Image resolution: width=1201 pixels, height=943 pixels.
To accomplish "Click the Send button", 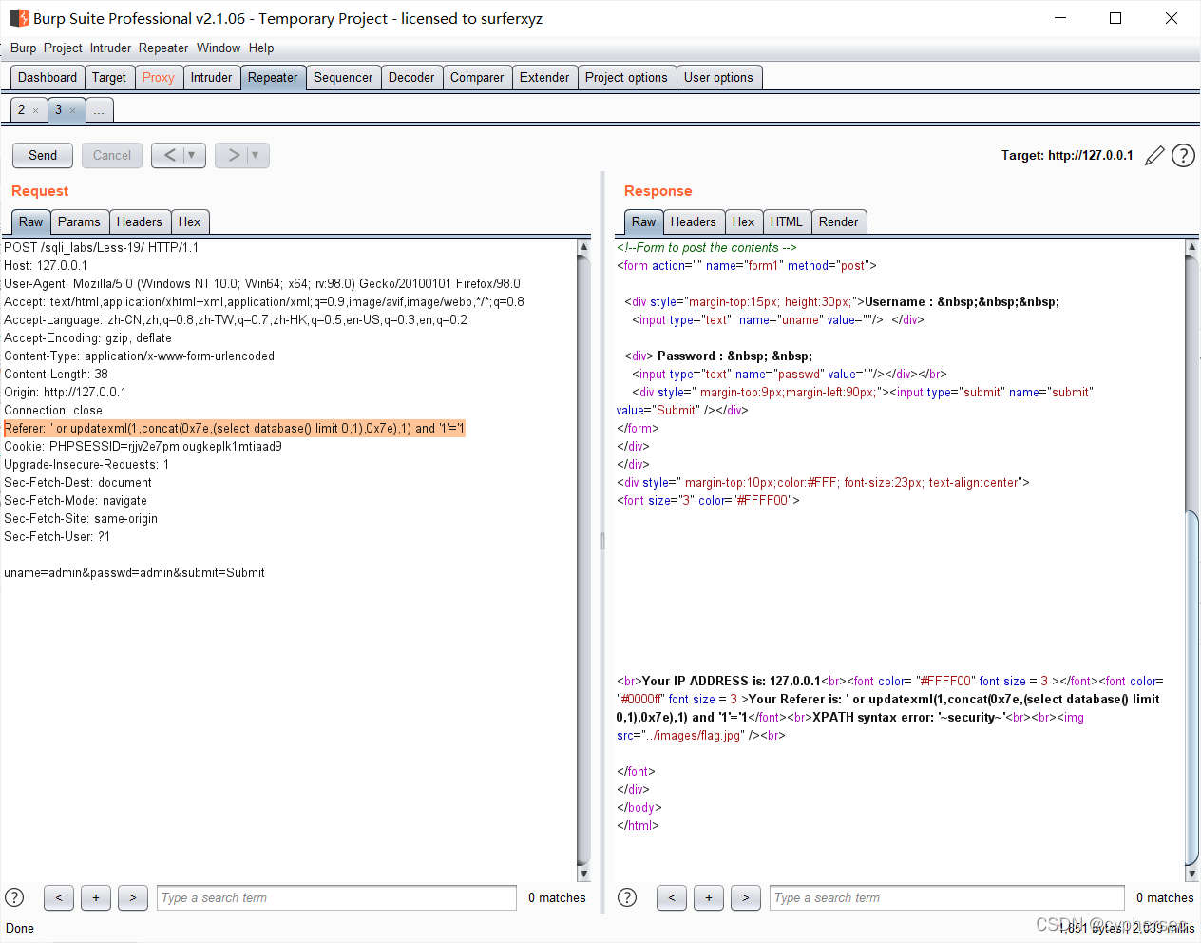I will pos(43,155).
